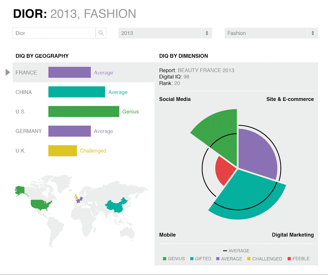Click the search magnifier icon
This screenshot has height=275, width=328.
(101, 33)
